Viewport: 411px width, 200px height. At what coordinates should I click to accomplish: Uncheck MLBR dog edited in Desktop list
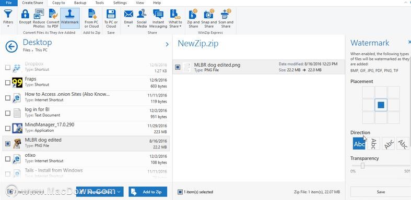pos(8,144)
